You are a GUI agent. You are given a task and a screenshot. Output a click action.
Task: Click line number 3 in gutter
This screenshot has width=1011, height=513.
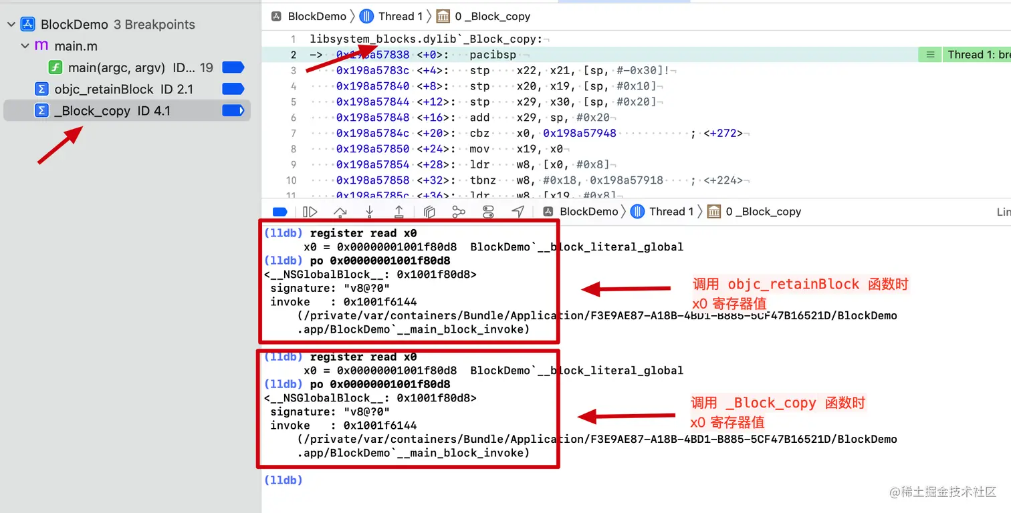coord(294,70)
